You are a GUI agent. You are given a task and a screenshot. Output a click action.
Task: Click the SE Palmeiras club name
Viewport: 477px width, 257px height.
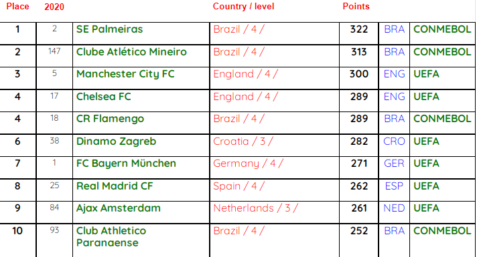tap(109, 29)
